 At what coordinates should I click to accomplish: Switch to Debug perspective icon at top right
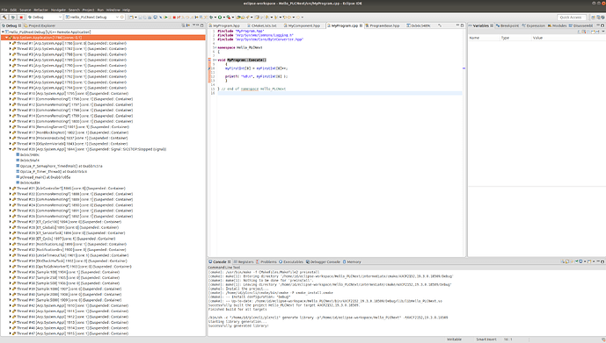pos(602,18)
